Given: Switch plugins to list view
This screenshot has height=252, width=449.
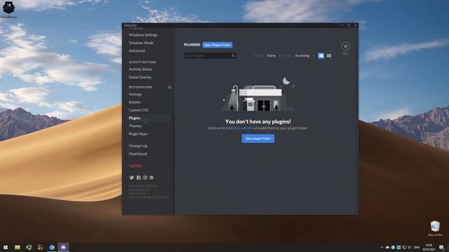Looking at the screenshot, I should click(321, 56).
